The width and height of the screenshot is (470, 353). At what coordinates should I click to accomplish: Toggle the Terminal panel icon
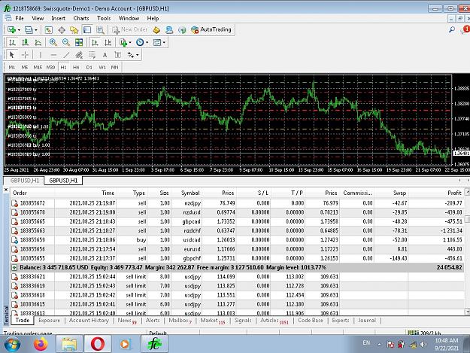click(87, 29)
